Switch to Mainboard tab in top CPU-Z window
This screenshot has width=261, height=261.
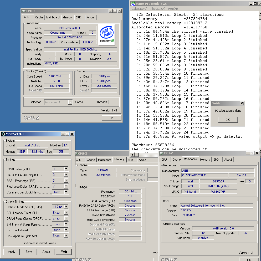point(53,17)
